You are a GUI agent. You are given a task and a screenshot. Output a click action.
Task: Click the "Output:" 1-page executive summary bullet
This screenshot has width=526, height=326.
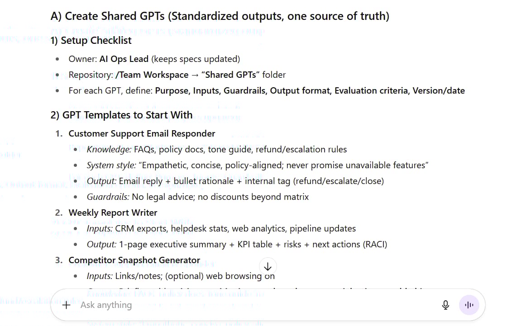(x=237, y=245)
